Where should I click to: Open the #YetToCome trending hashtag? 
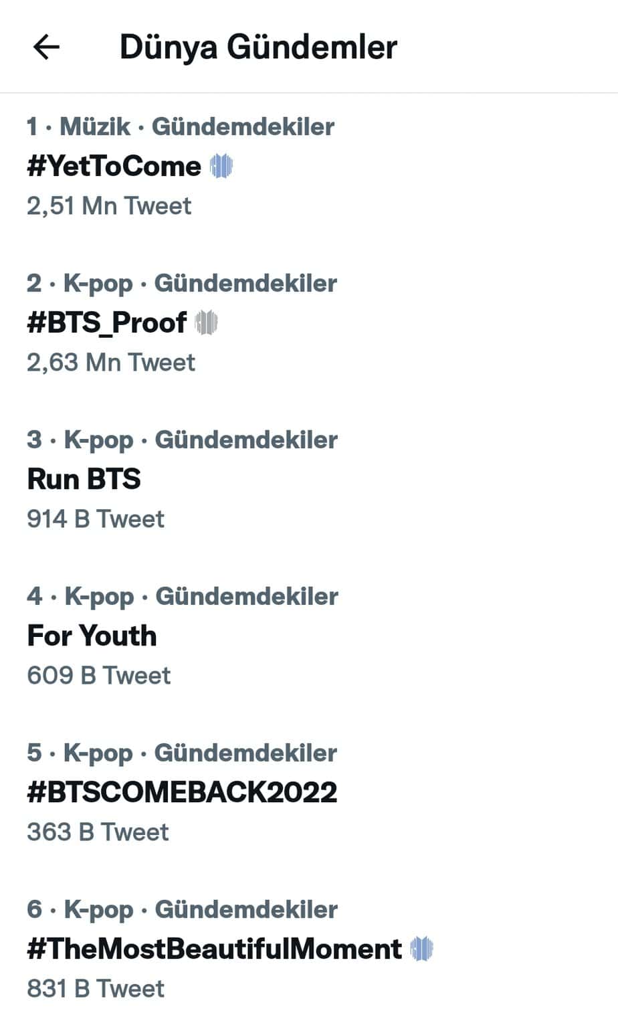click(114, 166)
